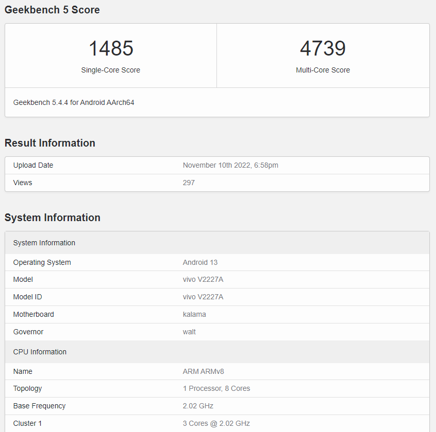Click the 3 Cores @ 2.02 GHz cluster value

[x=216, y=423]
